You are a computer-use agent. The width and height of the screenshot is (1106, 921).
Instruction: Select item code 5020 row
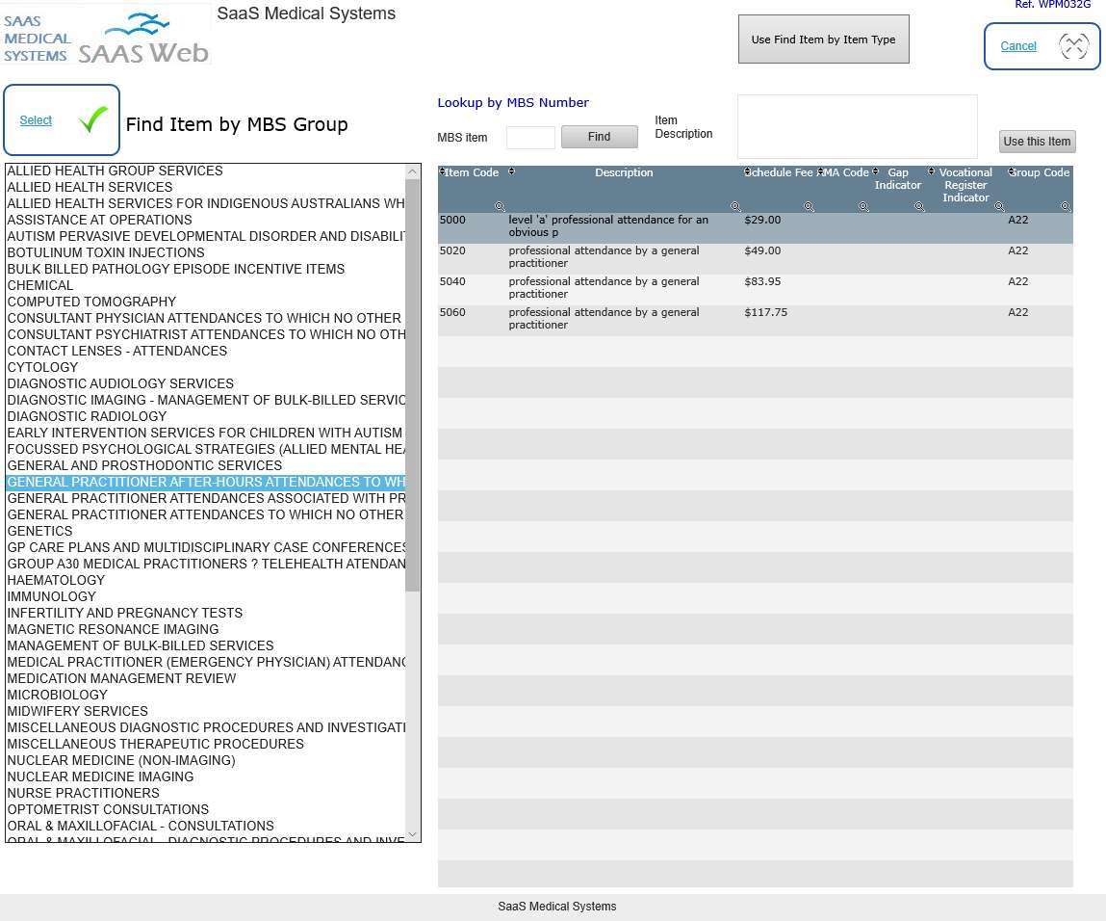pos(755,257)
